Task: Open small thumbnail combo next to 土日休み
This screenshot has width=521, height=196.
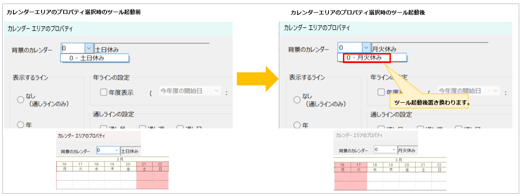Action: coord(117,150)
